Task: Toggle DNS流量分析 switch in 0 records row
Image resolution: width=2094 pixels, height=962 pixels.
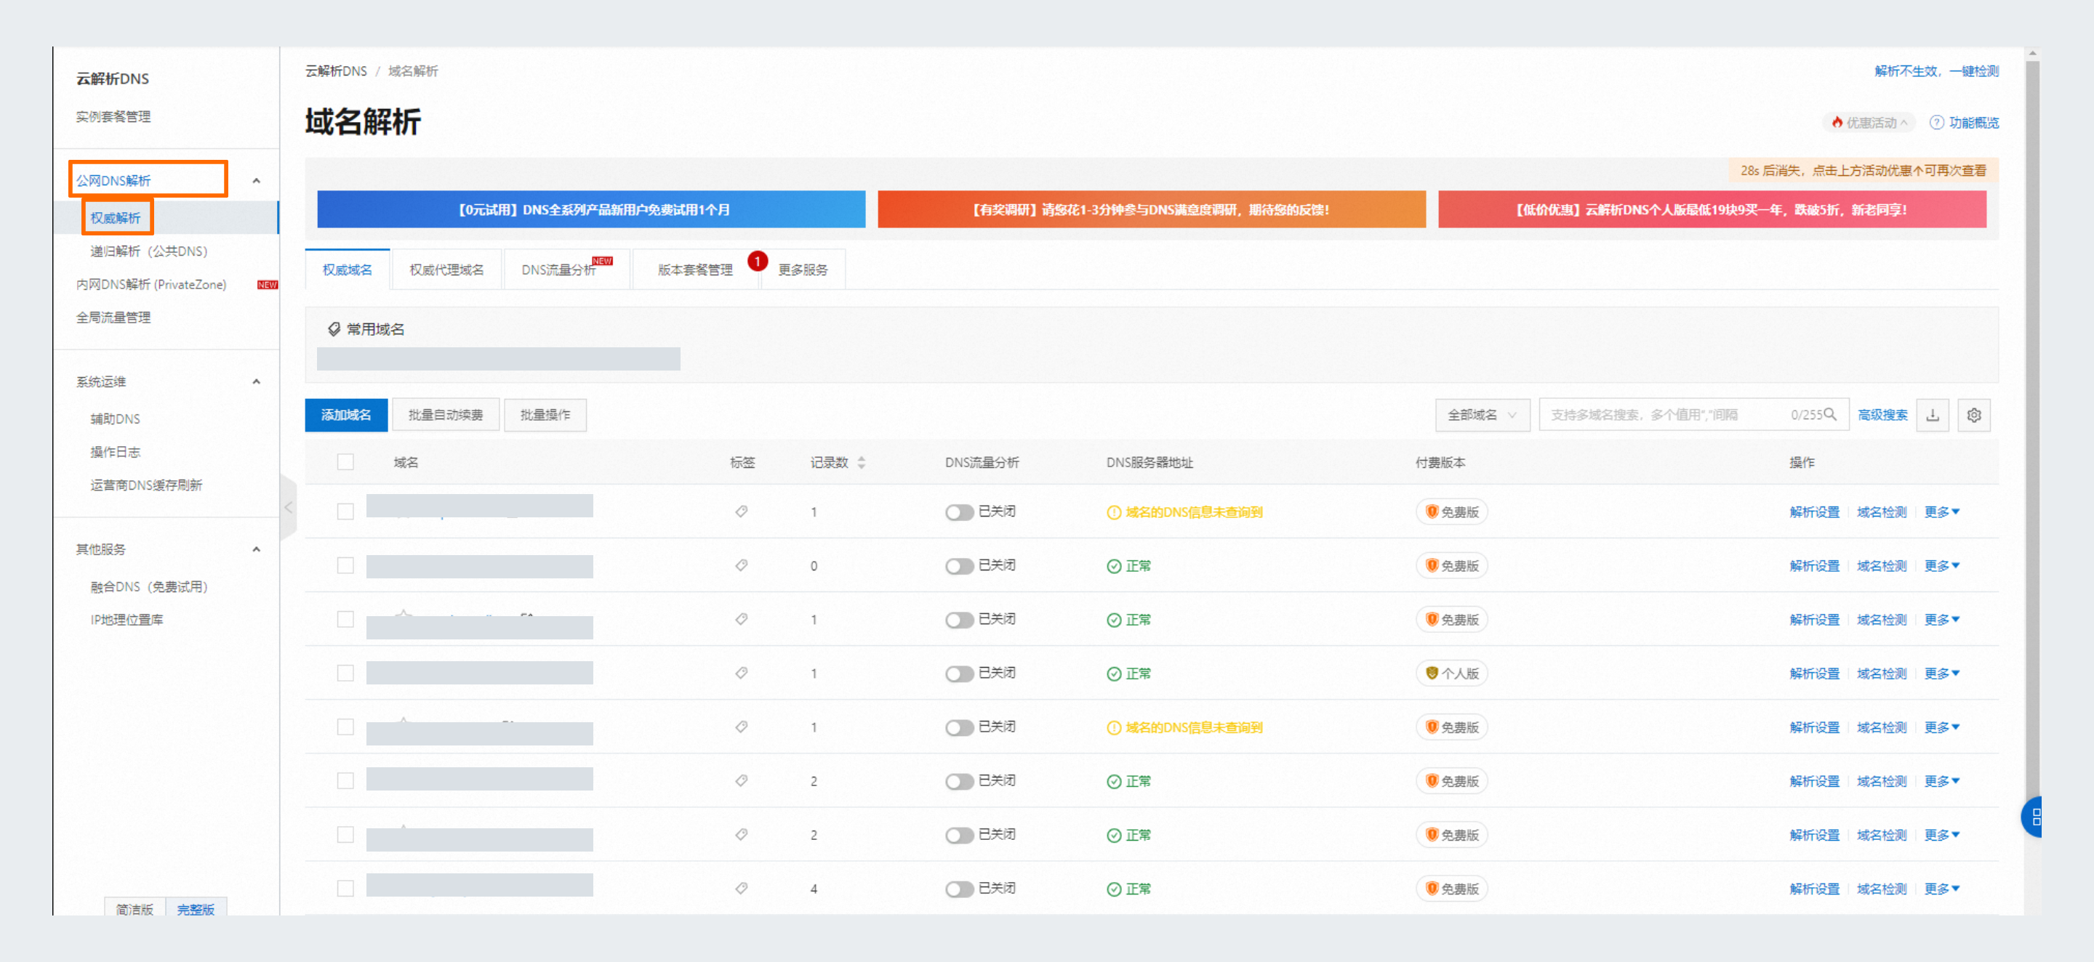Action: pyautogui.click(x=959, y=566)
